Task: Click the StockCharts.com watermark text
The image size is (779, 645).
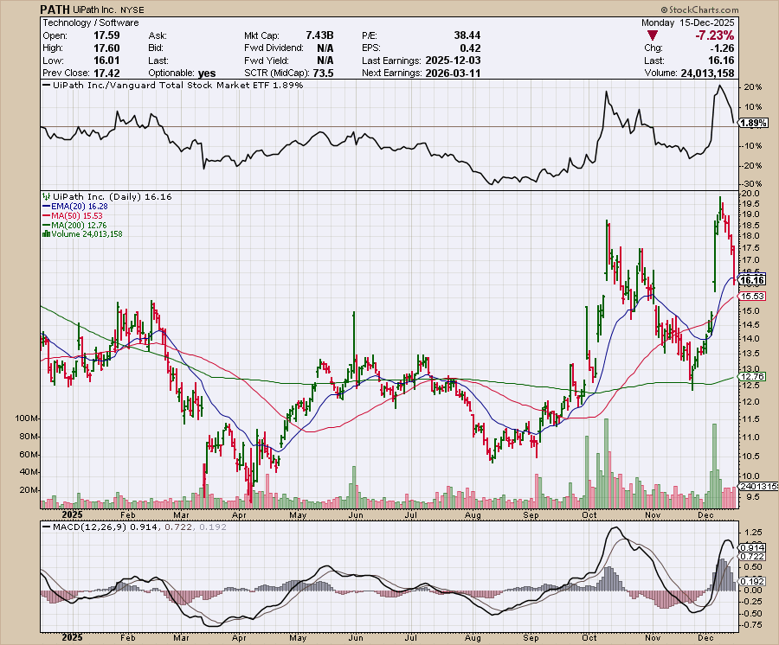Action: click(x=699, y=10)
